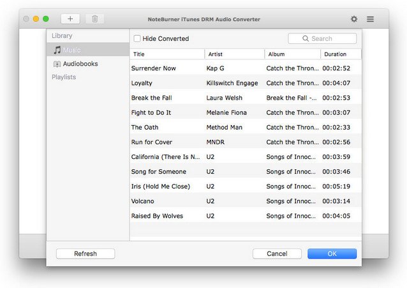Click duration 00:03:14

click(336, 201)
